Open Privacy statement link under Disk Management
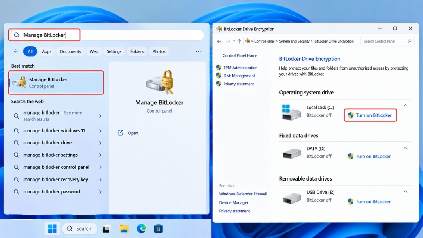This screenshot has height=238, width=423. click(x=238, y=84)
